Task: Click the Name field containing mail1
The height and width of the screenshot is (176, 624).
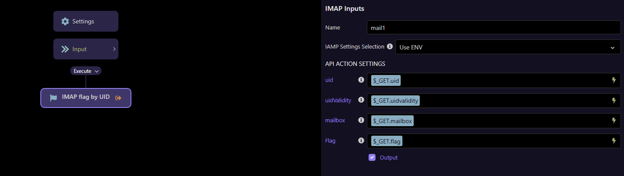Action: tap(493, 27)
